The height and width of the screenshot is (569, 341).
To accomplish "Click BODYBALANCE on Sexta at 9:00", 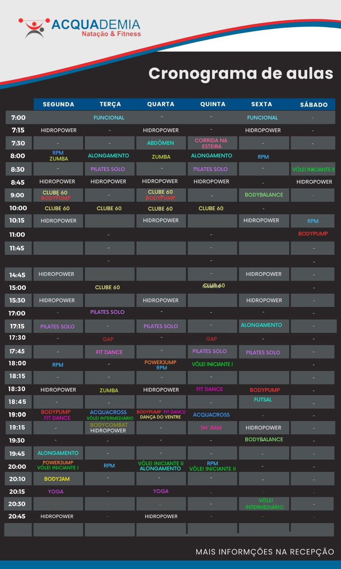I will [264, 195].
